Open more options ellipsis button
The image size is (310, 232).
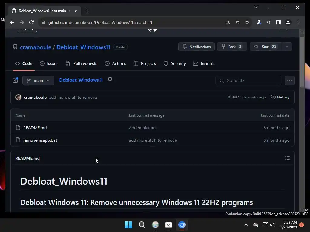tap(290, 80)
